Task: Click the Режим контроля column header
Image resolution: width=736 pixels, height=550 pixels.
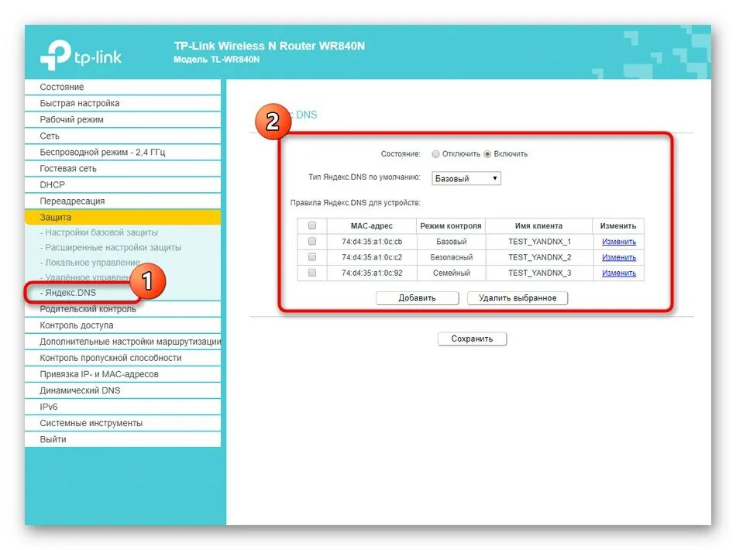Action: tap(451, 225)
